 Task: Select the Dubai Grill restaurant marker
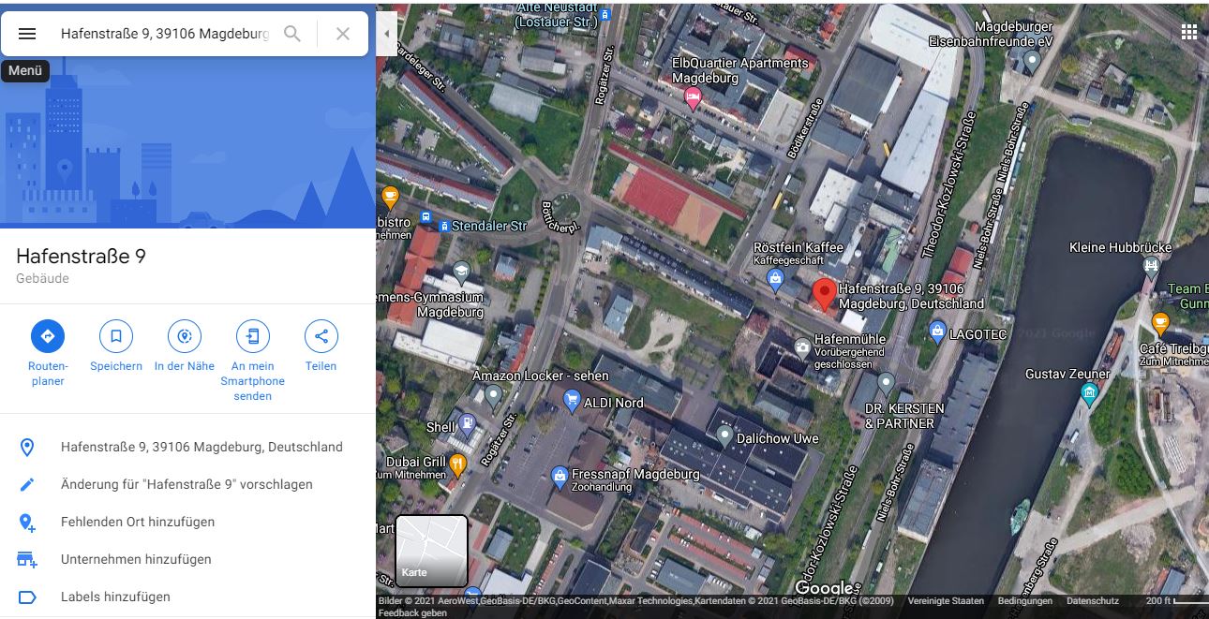[457, 464]
